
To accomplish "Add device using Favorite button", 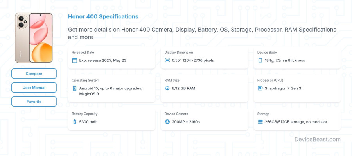I will click(34, 102).
